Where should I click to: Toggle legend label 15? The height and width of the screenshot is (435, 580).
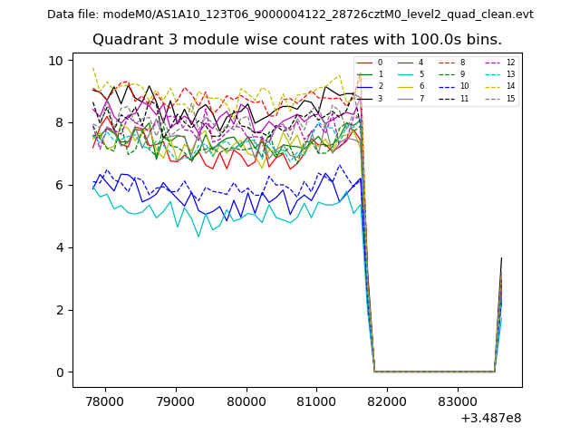510,98
